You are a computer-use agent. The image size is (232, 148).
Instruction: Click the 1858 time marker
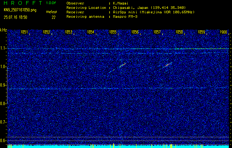point(179,32)
